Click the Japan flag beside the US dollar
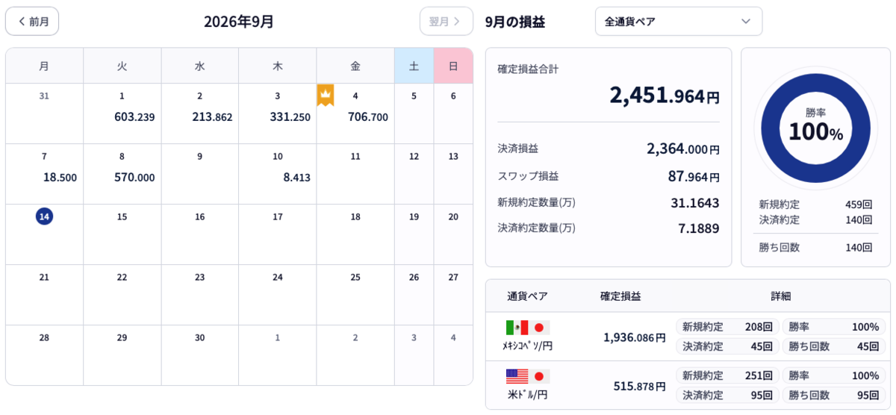 539,376
